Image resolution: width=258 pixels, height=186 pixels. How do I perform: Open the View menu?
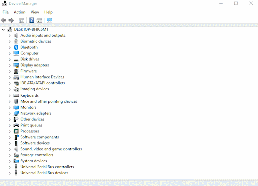click(35, 12)
